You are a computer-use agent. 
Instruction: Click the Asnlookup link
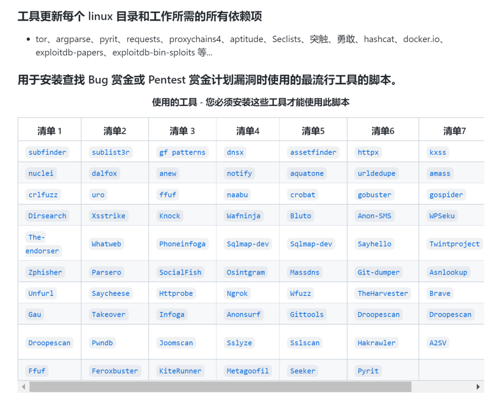(448, 272)
